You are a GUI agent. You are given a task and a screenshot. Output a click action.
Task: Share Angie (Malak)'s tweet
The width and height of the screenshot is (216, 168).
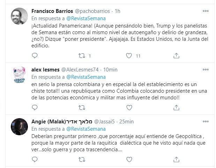(177, 159)
